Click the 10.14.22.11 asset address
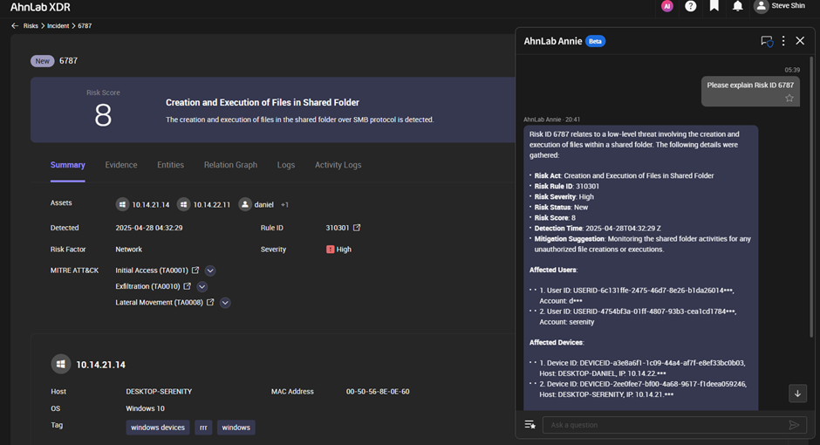This screenshot has height=445, width=820. coord(212,204)
